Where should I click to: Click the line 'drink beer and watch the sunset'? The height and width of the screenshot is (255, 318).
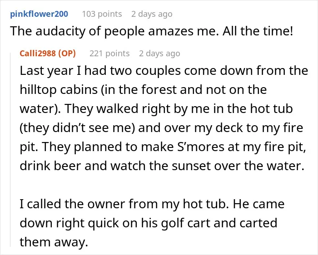pos(162,166)
